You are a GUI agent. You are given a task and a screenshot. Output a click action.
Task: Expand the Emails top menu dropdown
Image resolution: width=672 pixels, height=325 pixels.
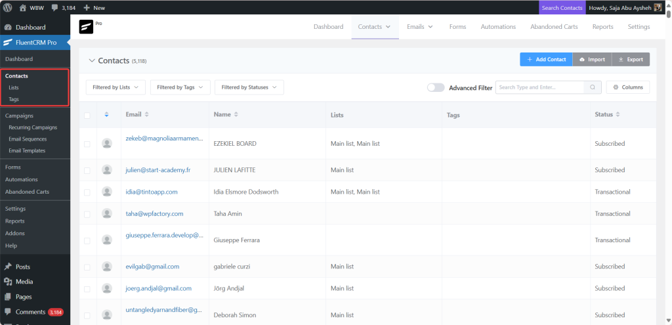pos(420,26)
